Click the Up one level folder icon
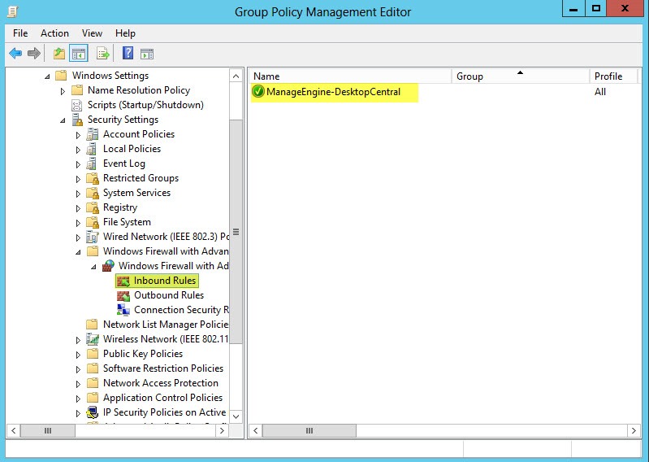 [59, 54]
